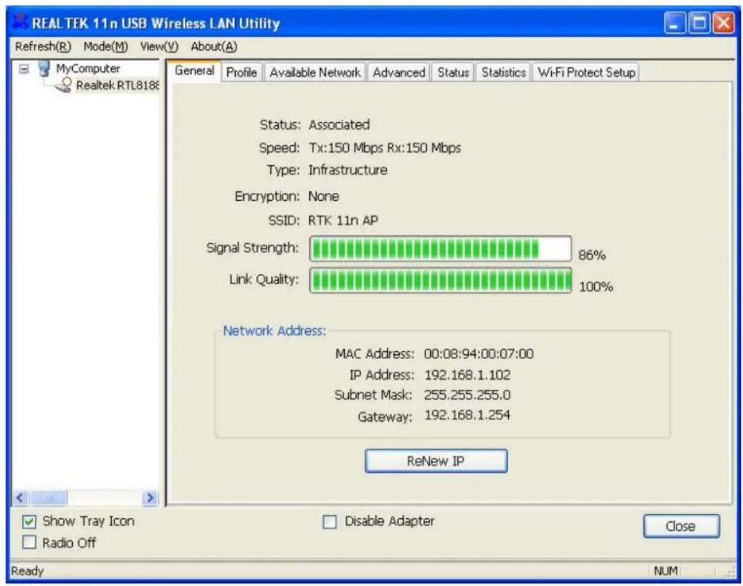Check the Disable Adapter checkbox

(329, 521)
